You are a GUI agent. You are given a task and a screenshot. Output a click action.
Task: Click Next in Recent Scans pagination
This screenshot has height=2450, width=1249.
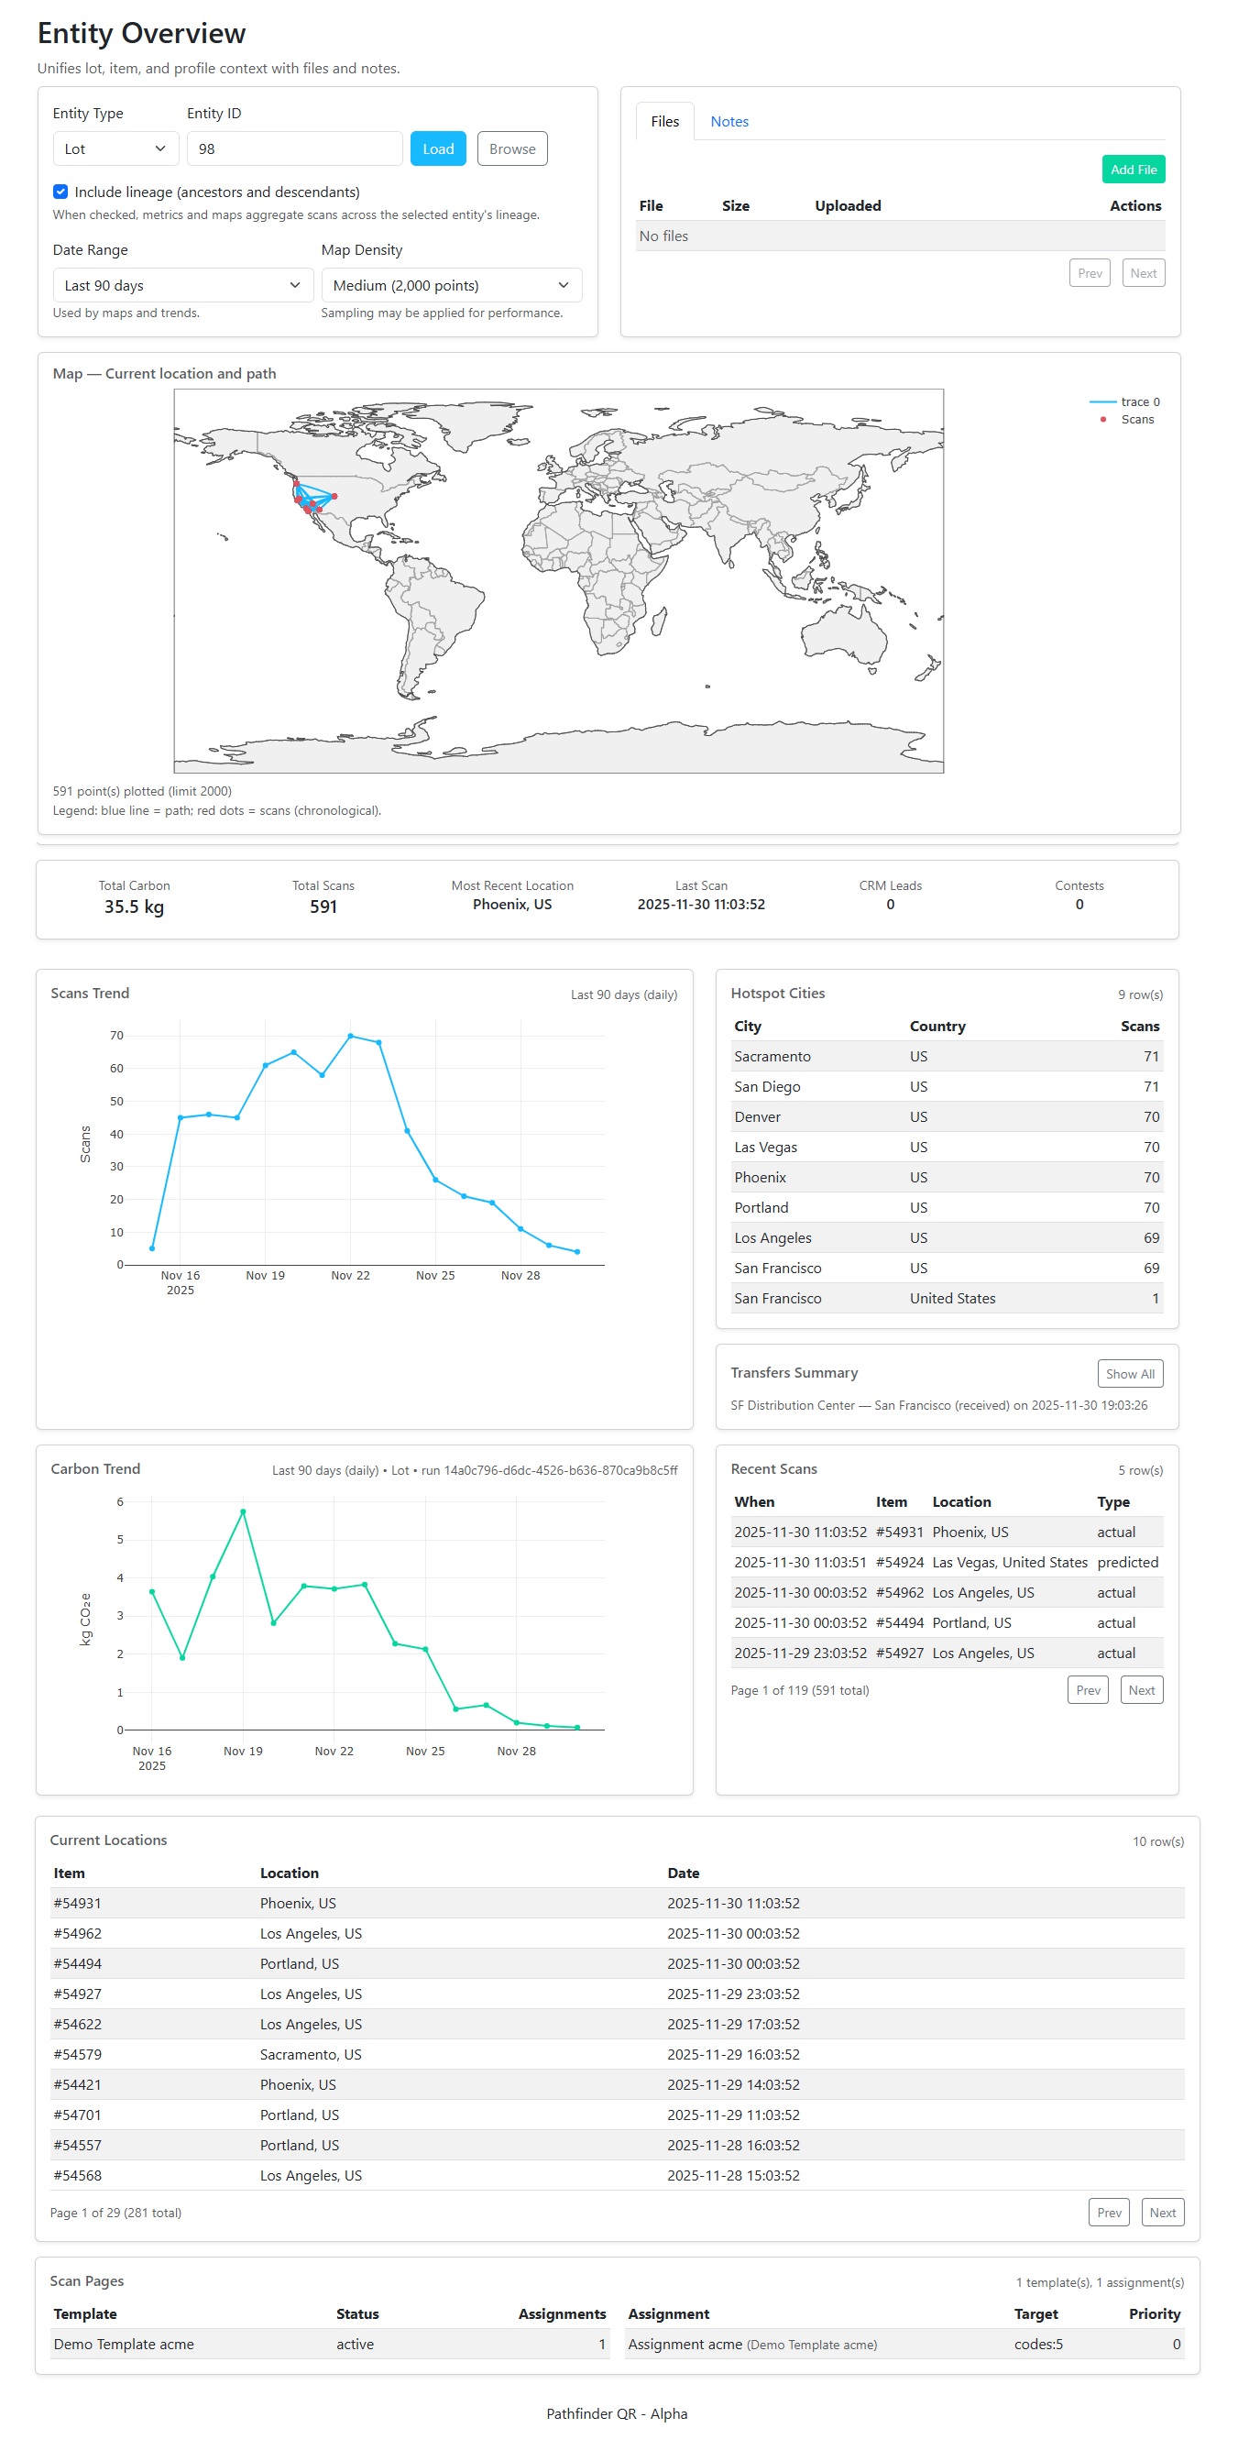(1142, 1690)
